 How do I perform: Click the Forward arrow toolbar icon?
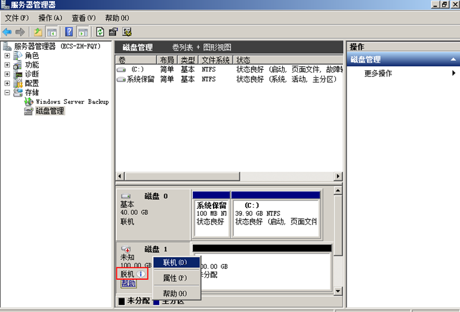[20, 32]
